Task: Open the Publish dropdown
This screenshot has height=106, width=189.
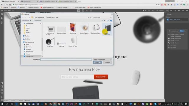Action: click(160, 11)
